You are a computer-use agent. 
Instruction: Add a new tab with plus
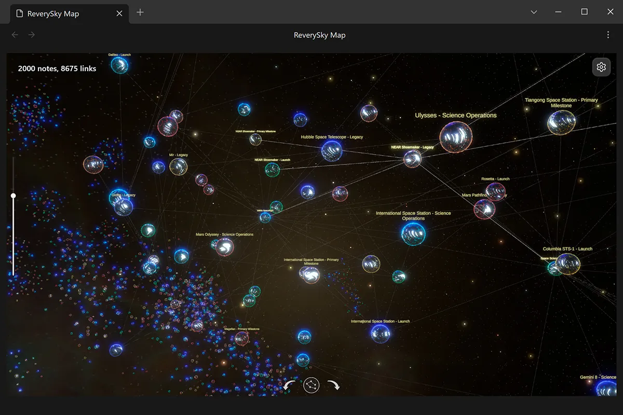click(x=140, y=12)
